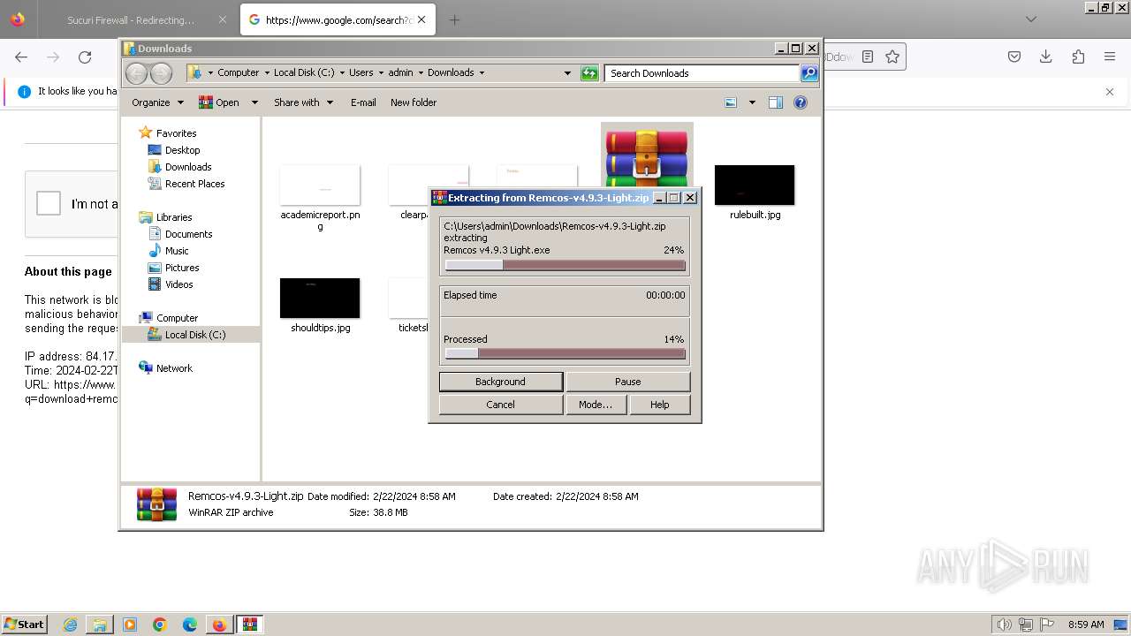Open List all tabs dropdown
1131x636 pixels.
tap(1031, 19)
